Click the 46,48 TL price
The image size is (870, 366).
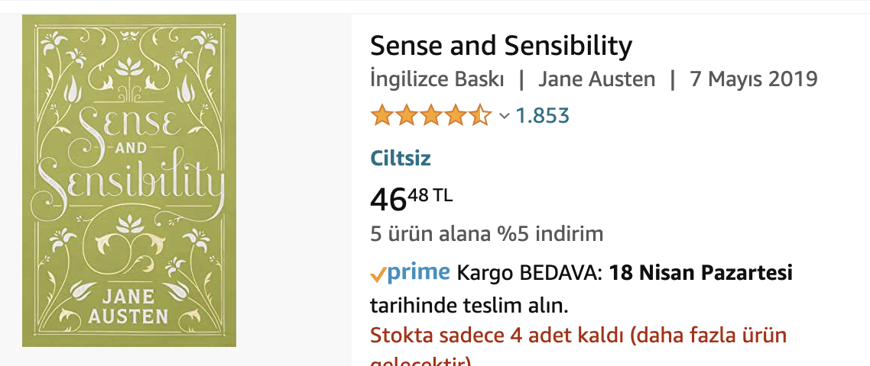coord(411,198)
